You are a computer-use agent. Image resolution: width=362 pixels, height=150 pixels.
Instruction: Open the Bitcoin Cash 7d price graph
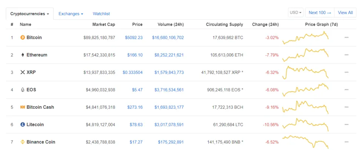click(x=305, y=107)
